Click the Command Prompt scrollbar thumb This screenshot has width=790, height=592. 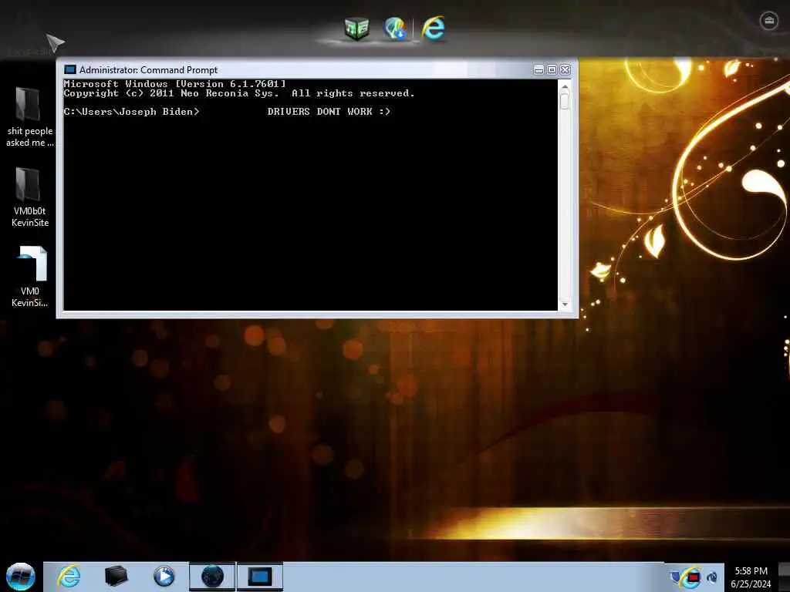(564, 101)
